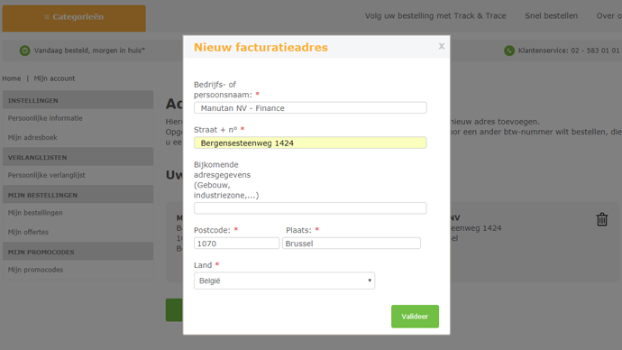Viewport: 622px width, 350px height.
Task: Click the Valideer button
Action: [415, 317]
